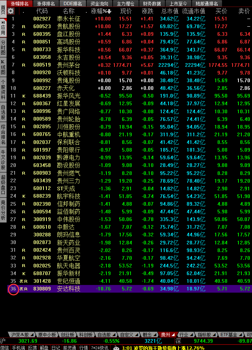
Task: Click 手机端 in bottom status bar
Action: click(x=19, y=348)
